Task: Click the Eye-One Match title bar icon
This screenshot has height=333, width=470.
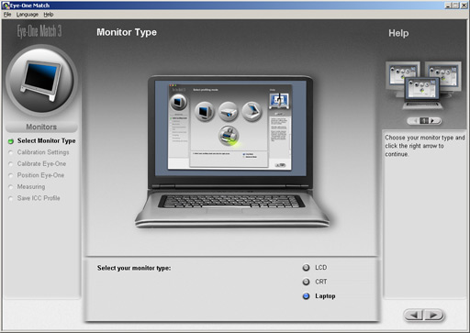Action: click(6, 6)
